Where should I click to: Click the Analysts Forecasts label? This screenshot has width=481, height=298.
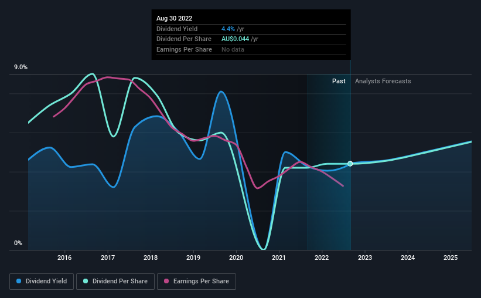pos(383,81)
